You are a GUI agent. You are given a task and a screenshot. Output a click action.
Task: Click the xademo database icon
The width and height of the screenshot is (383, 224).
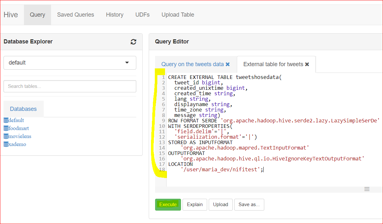pyautogui.click(x=6, y=144)
